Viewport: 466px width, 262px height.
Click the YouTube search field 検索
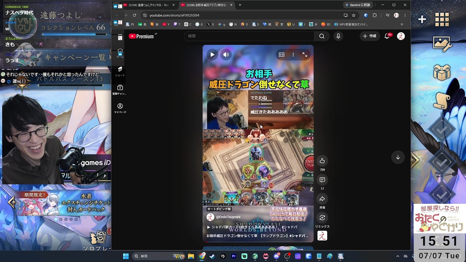click(250, 36)
